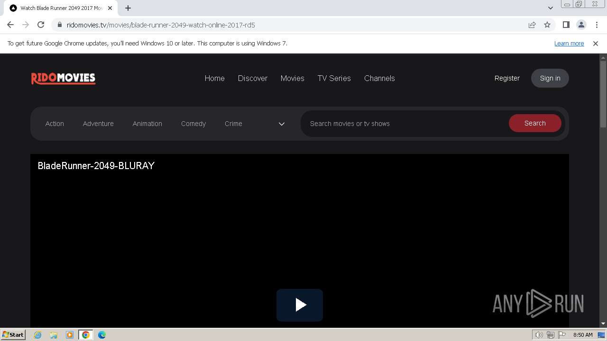
Task: Share this page icon in address bar
Action: (x=532, y=25)
